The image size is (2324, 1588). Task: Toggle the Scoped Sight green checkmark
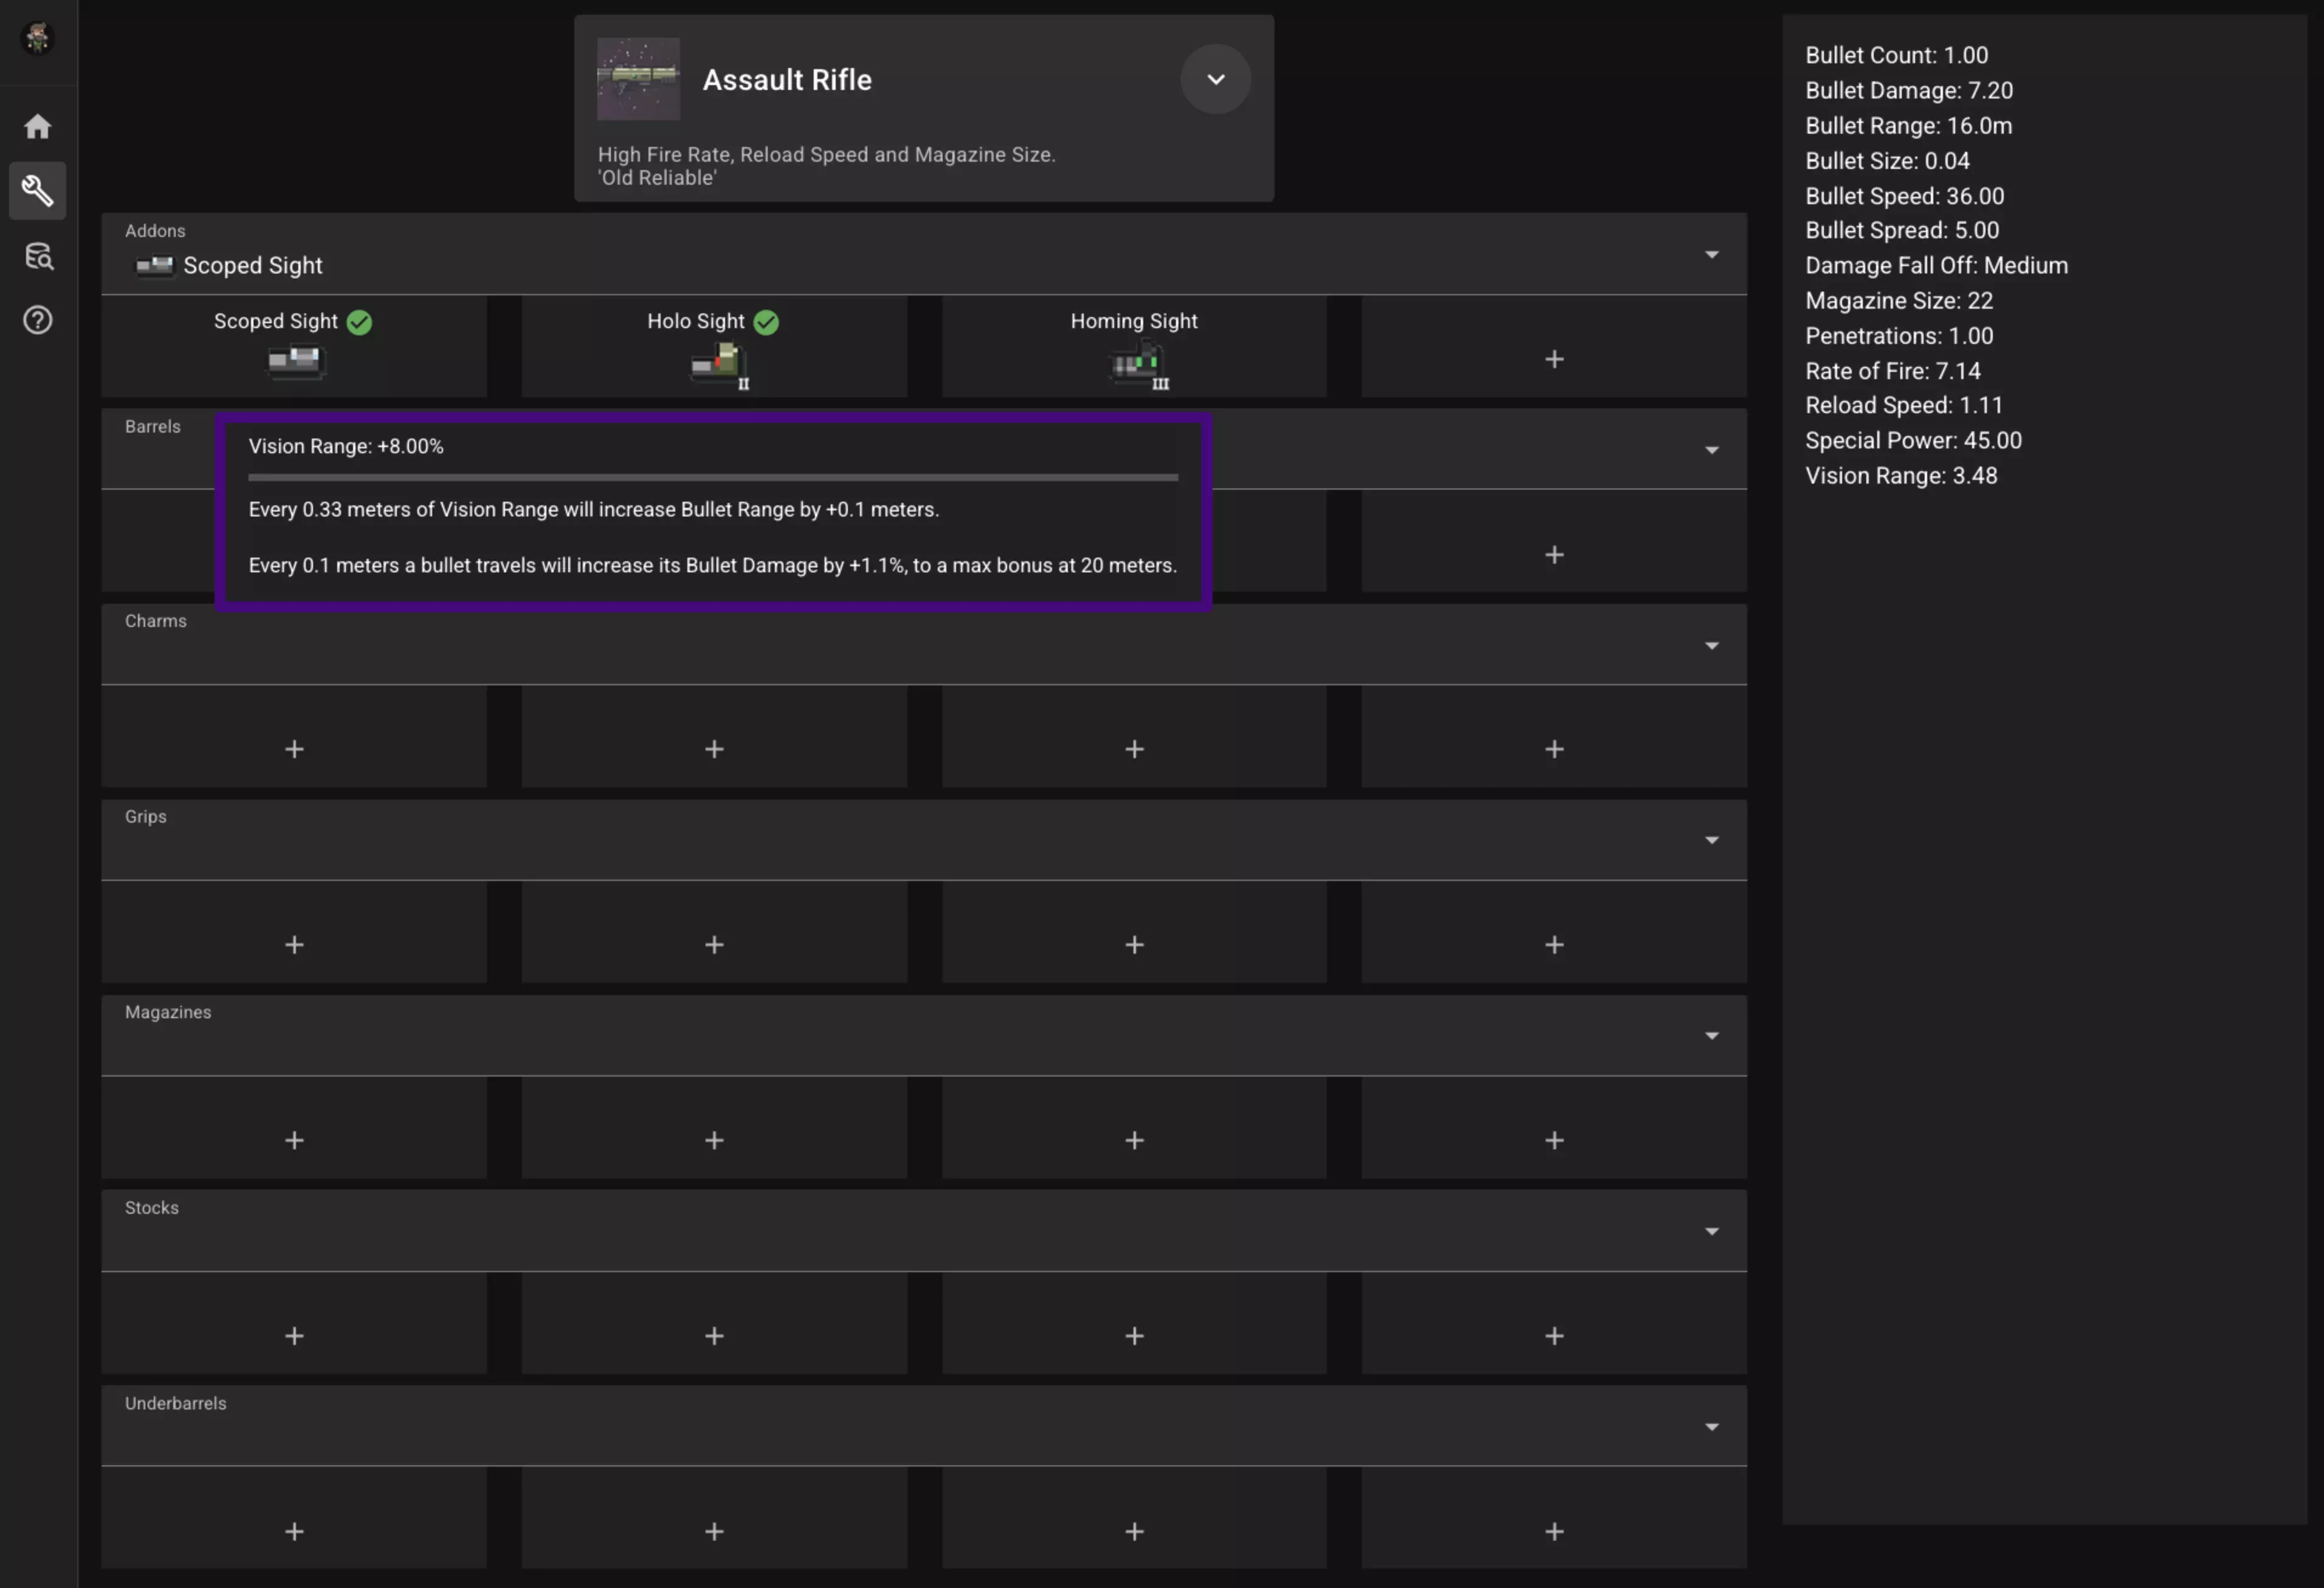[x=359, y=322]
